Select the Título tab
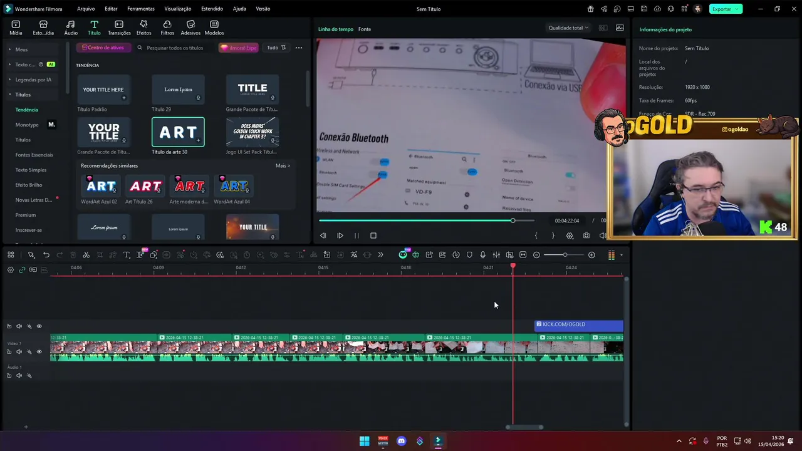Viewport: 802px width, 451px height. coord(94,28)
